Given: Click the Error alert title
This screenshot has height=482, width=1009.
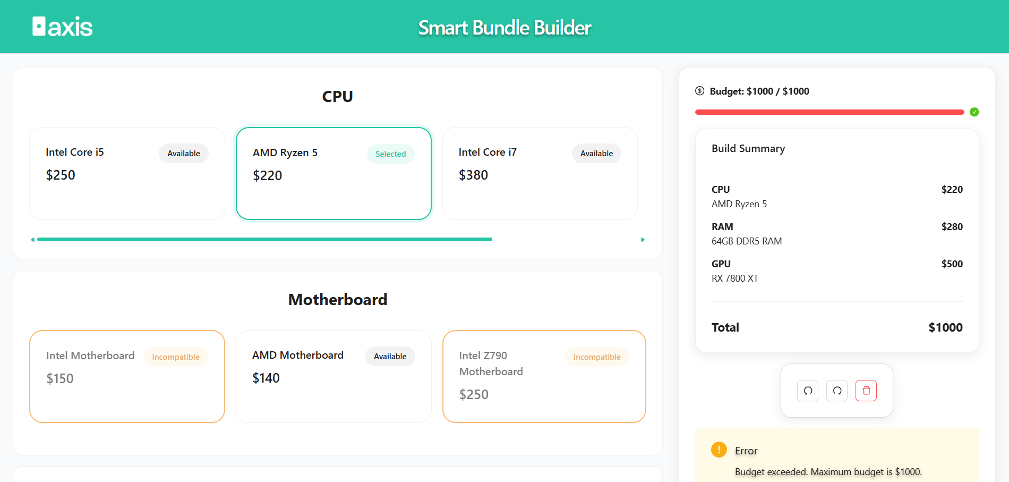Looking at the screenshot, I should click(746, 451).
